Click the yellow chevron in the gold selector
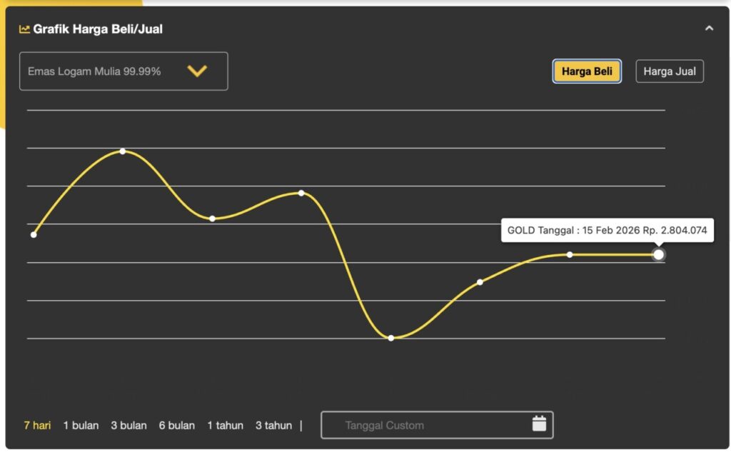The image size is (731, 455). pyautogui.click(x=197, y=71)
